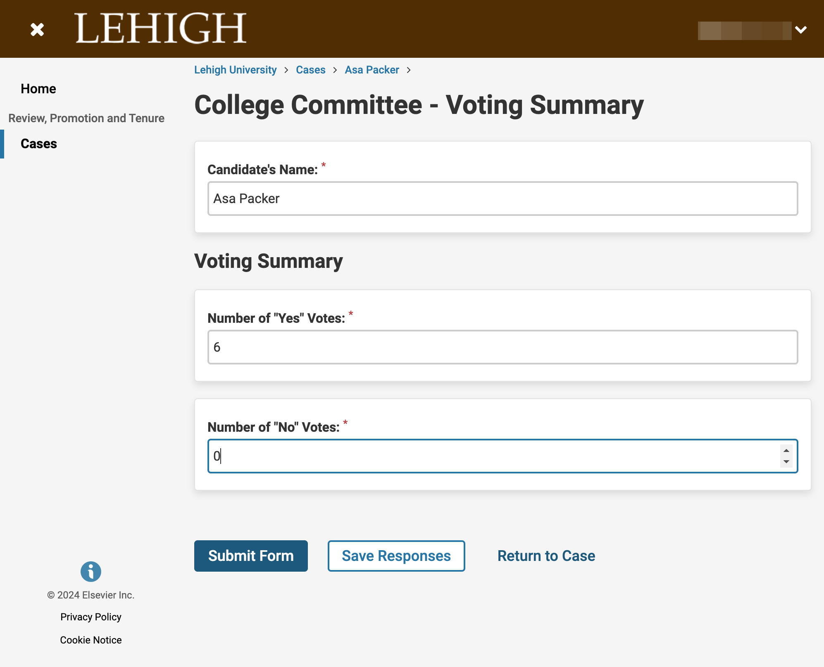Increase the "No" votes with up arrow
The height and width of the screenshot is (667, 824).
click(x=786, y=451)
